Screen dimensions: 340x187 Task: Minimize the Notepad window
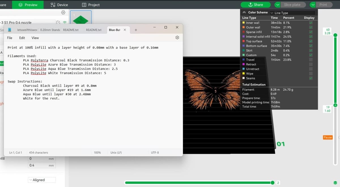coord(155,27)
